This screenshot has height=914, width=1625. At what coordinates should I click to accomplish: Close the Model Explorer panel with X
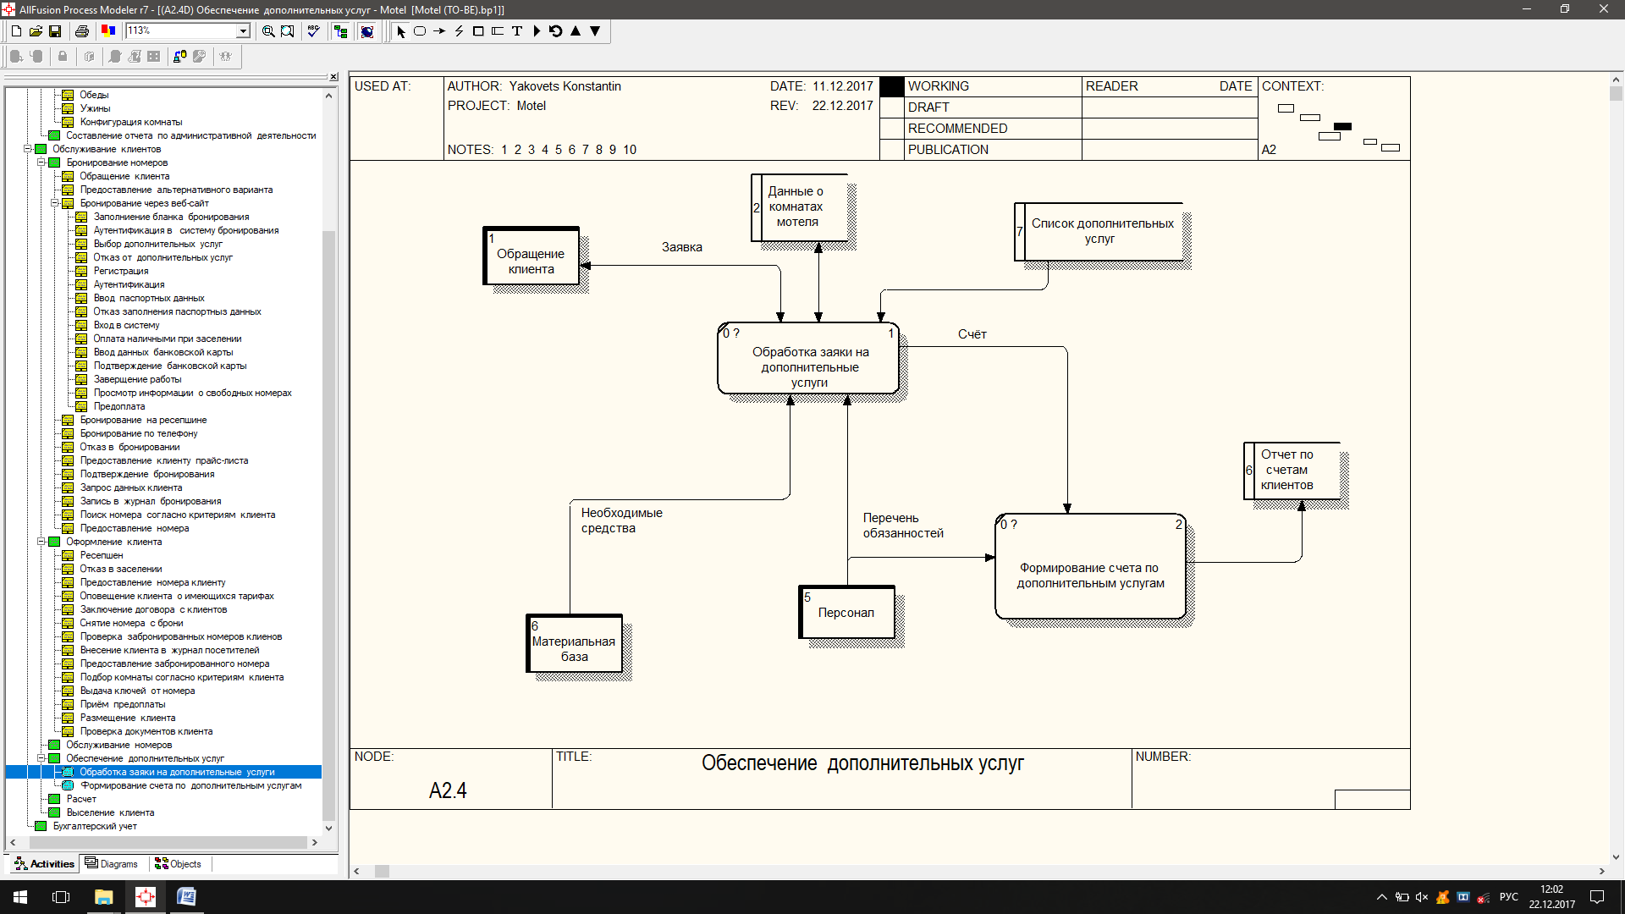(333, 77)
